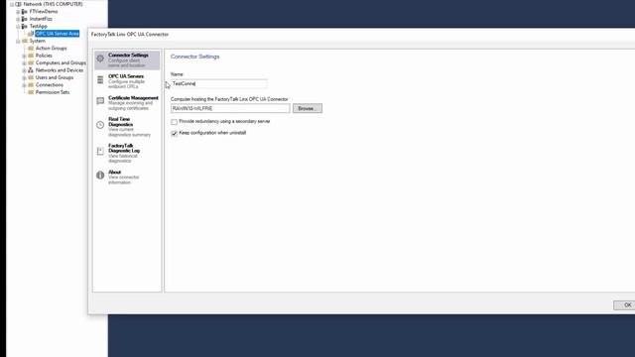This screenshot has width=635, height=357.
Task: Click the host computer name field
Action: point(230,108)
